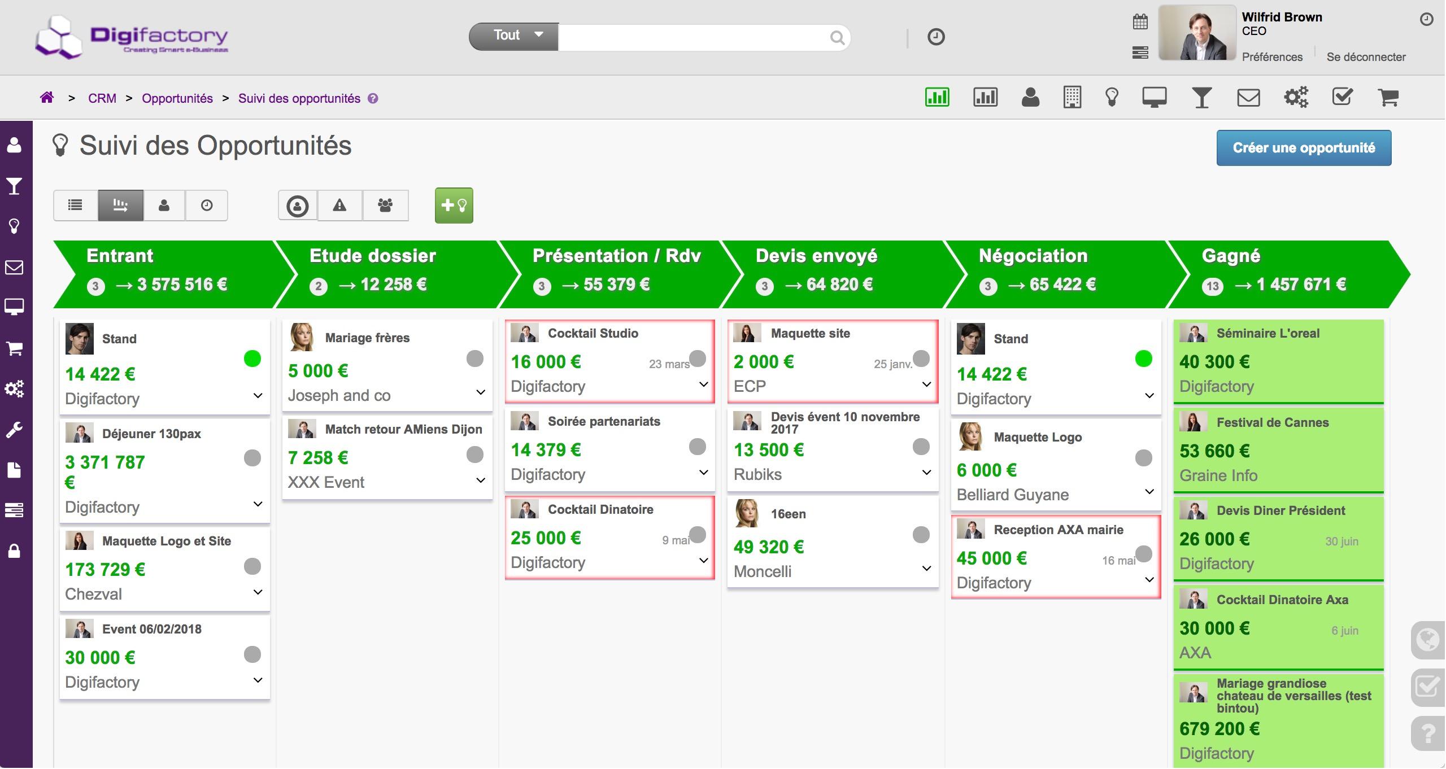Click the green status dot on Entrant Stand card
The height and width of the screenshot is (769, 1446).
[x=252, y=359]
